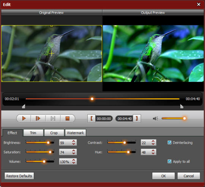Click the bottom-middle crop handle

click(52, 81)
